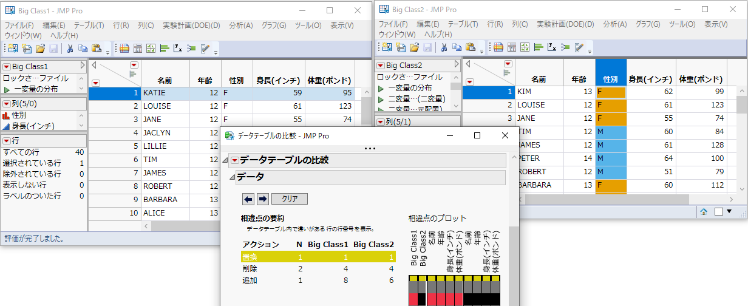Open グラフ(G) menu in Big Class2 window
The height and width of the screenshot is (306, 748).
648,24
